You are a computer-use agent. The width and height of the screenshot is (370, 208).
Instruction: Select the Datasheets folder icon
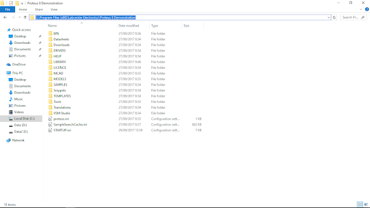coord(50,39)
